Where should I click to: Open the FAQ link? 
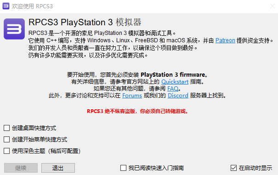tap(173, 89)
